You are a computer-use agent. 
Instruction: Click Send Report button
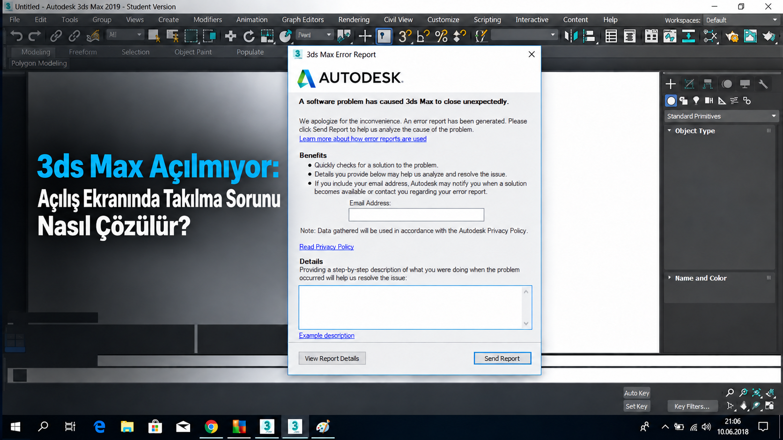pyautogui.click(x=502, y=358)
